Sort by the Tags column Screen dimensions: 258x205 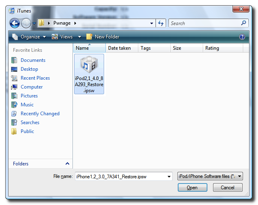[154, 48]
